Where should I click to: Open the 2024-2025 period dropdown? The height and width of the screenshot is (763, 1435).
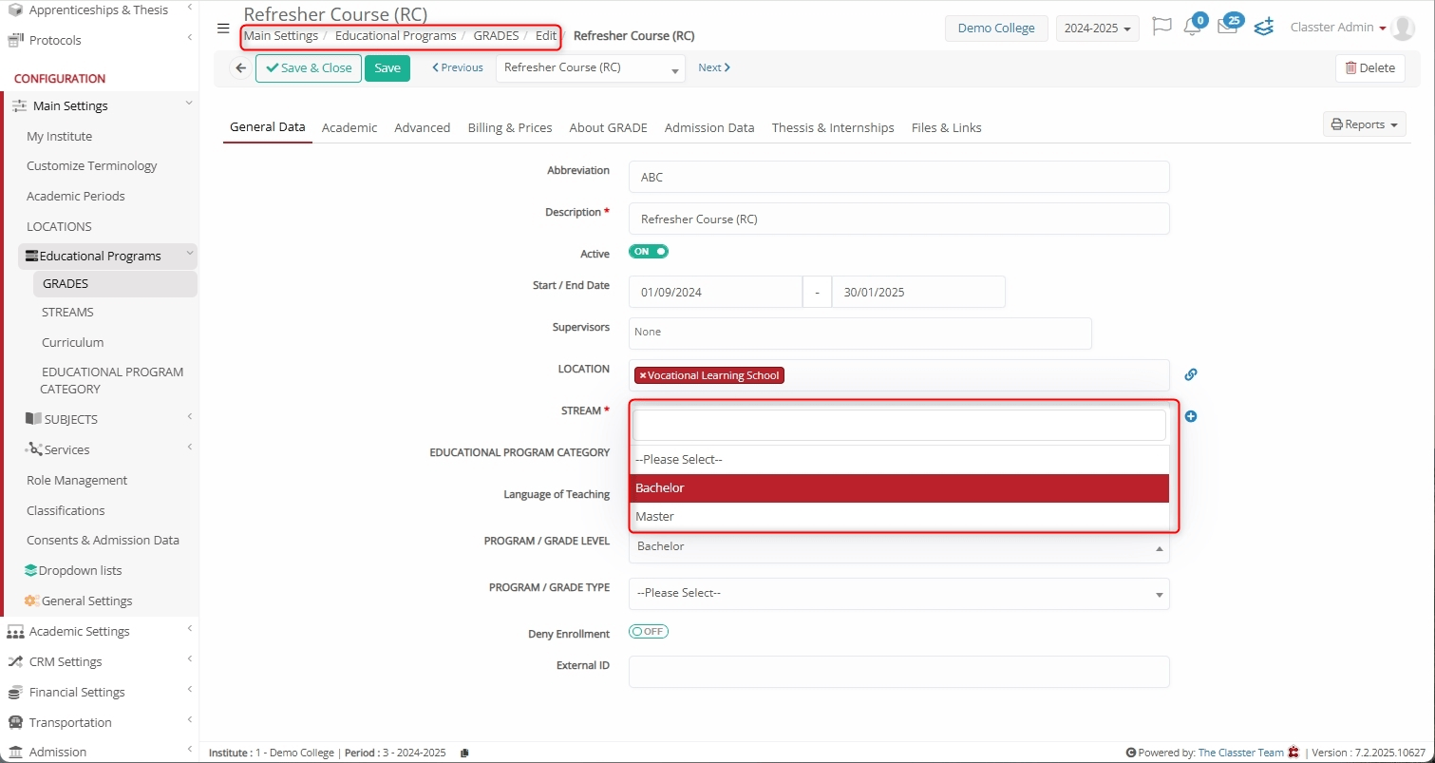1097,29
